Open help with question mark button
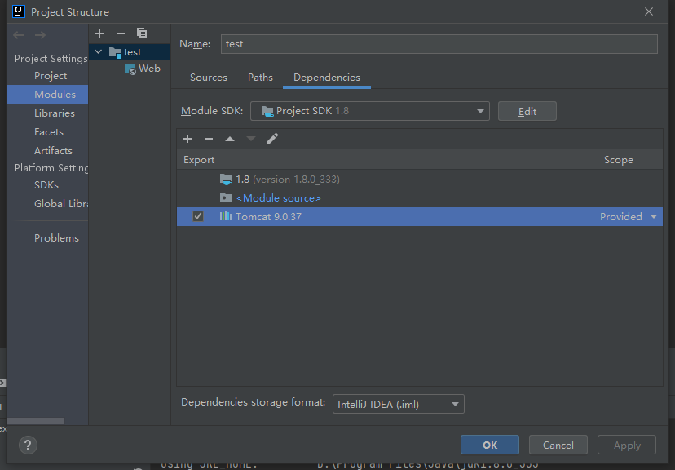675x470 pixels. [x=28, y=445]
